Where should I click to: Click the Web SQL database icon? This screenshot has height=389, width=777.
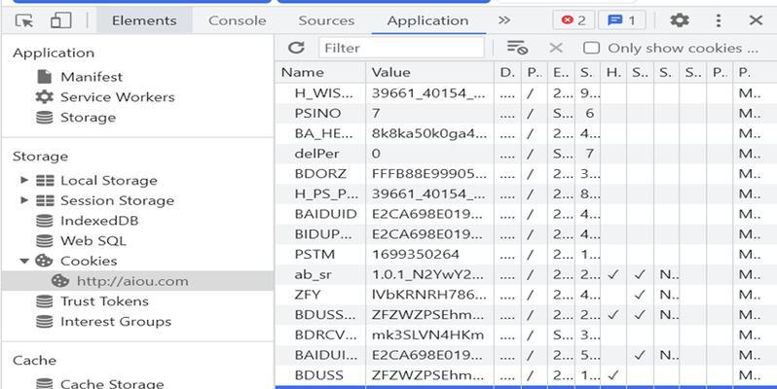click(44, 241)
